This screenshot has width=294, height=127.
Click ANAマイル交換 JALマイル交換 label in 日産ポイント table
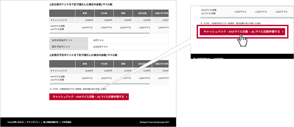(57, 27)
